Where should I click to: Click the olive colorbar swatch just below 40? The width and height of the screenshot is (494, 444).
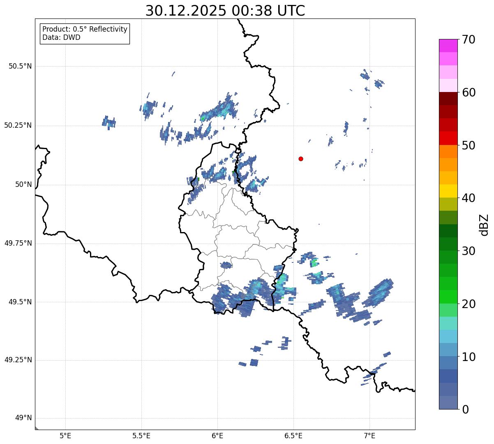(x=448, y=204)
